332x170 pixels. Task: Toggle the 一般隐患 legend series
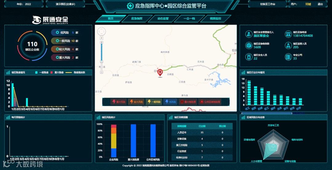tap(41, 73)
